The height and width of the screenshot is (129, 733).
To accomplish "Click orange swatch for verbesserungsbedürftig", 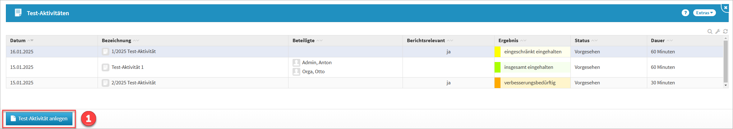I will click(x=497, y=83).
